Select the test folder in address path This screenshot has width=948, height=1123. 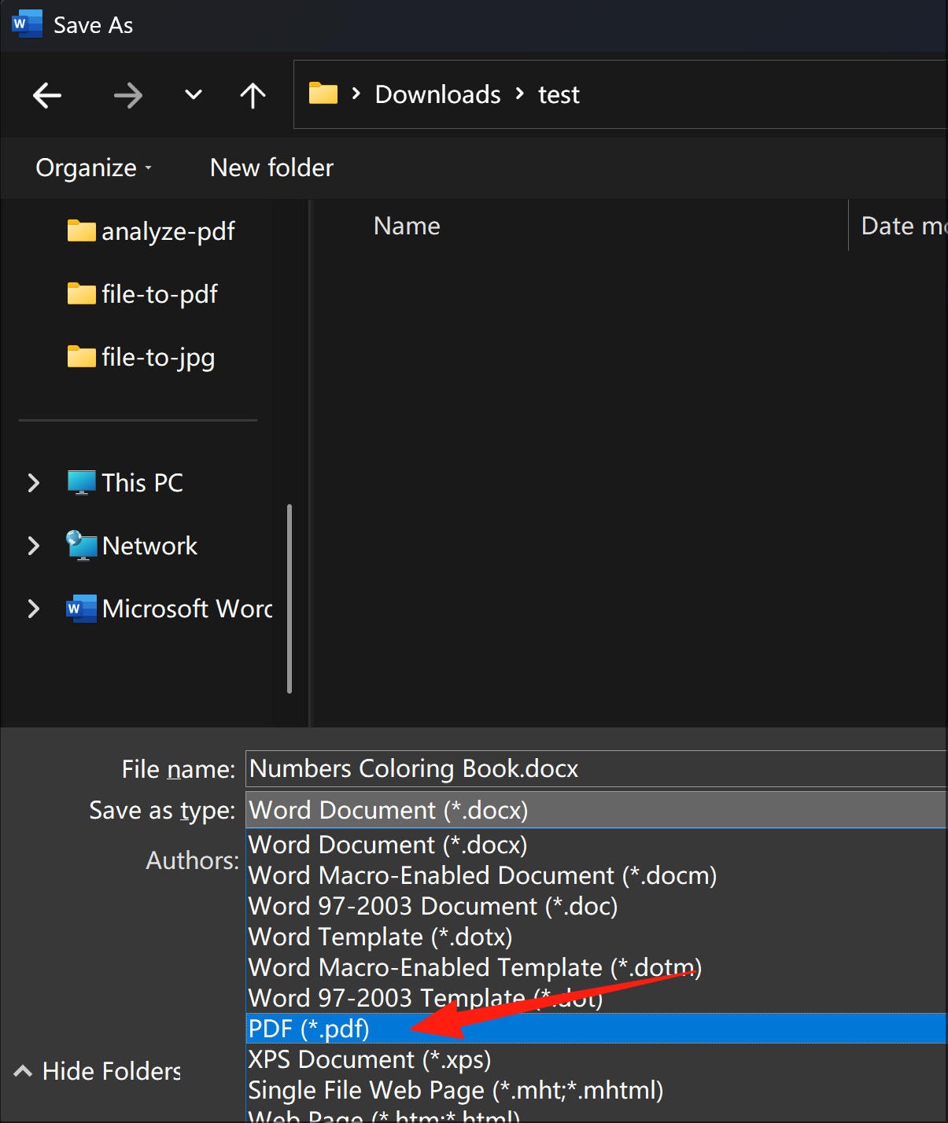pyautogui.click(x=559, y=94)
